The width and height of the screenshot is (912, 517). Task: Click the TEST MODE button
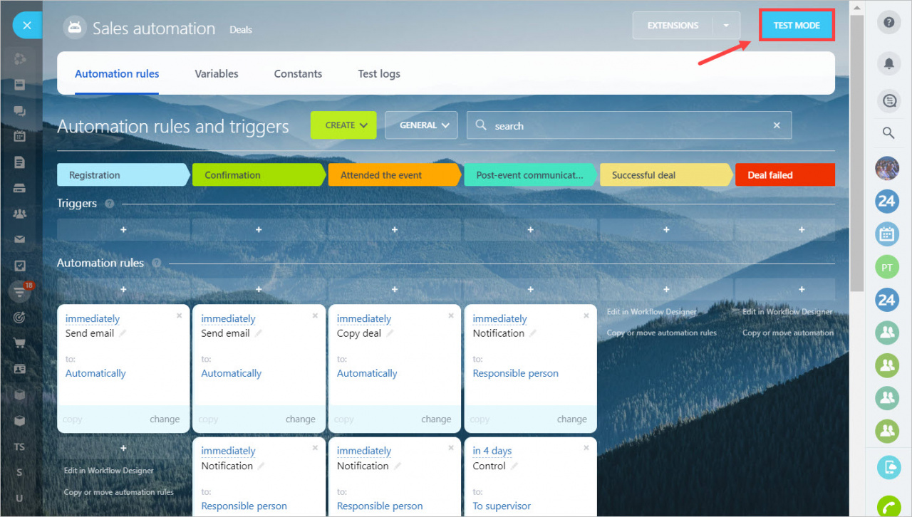click(x=797, y=26)
